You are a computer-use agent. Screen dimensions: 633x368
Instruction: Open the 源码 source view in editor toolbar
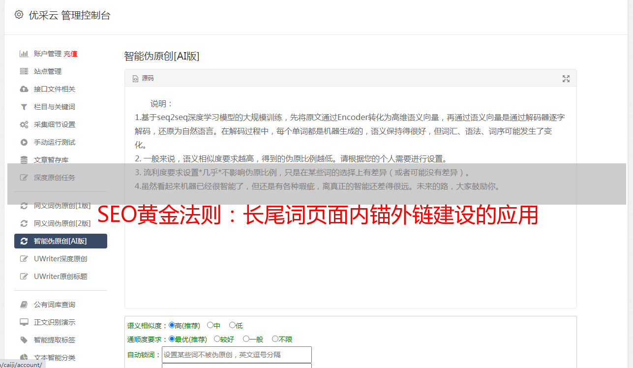[143, 78]
